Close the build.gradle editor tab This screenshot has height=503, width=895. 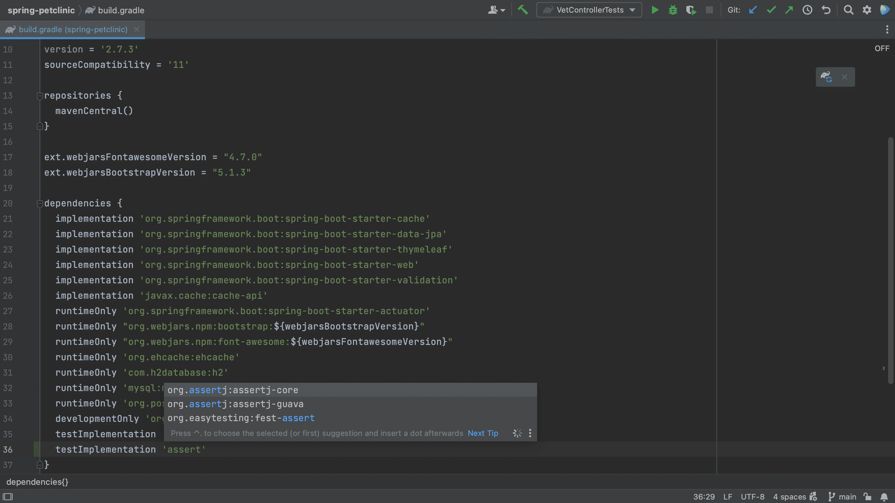[x=137, y=29]
